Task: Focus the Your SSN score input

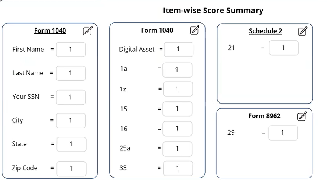Action: (71, 97)
